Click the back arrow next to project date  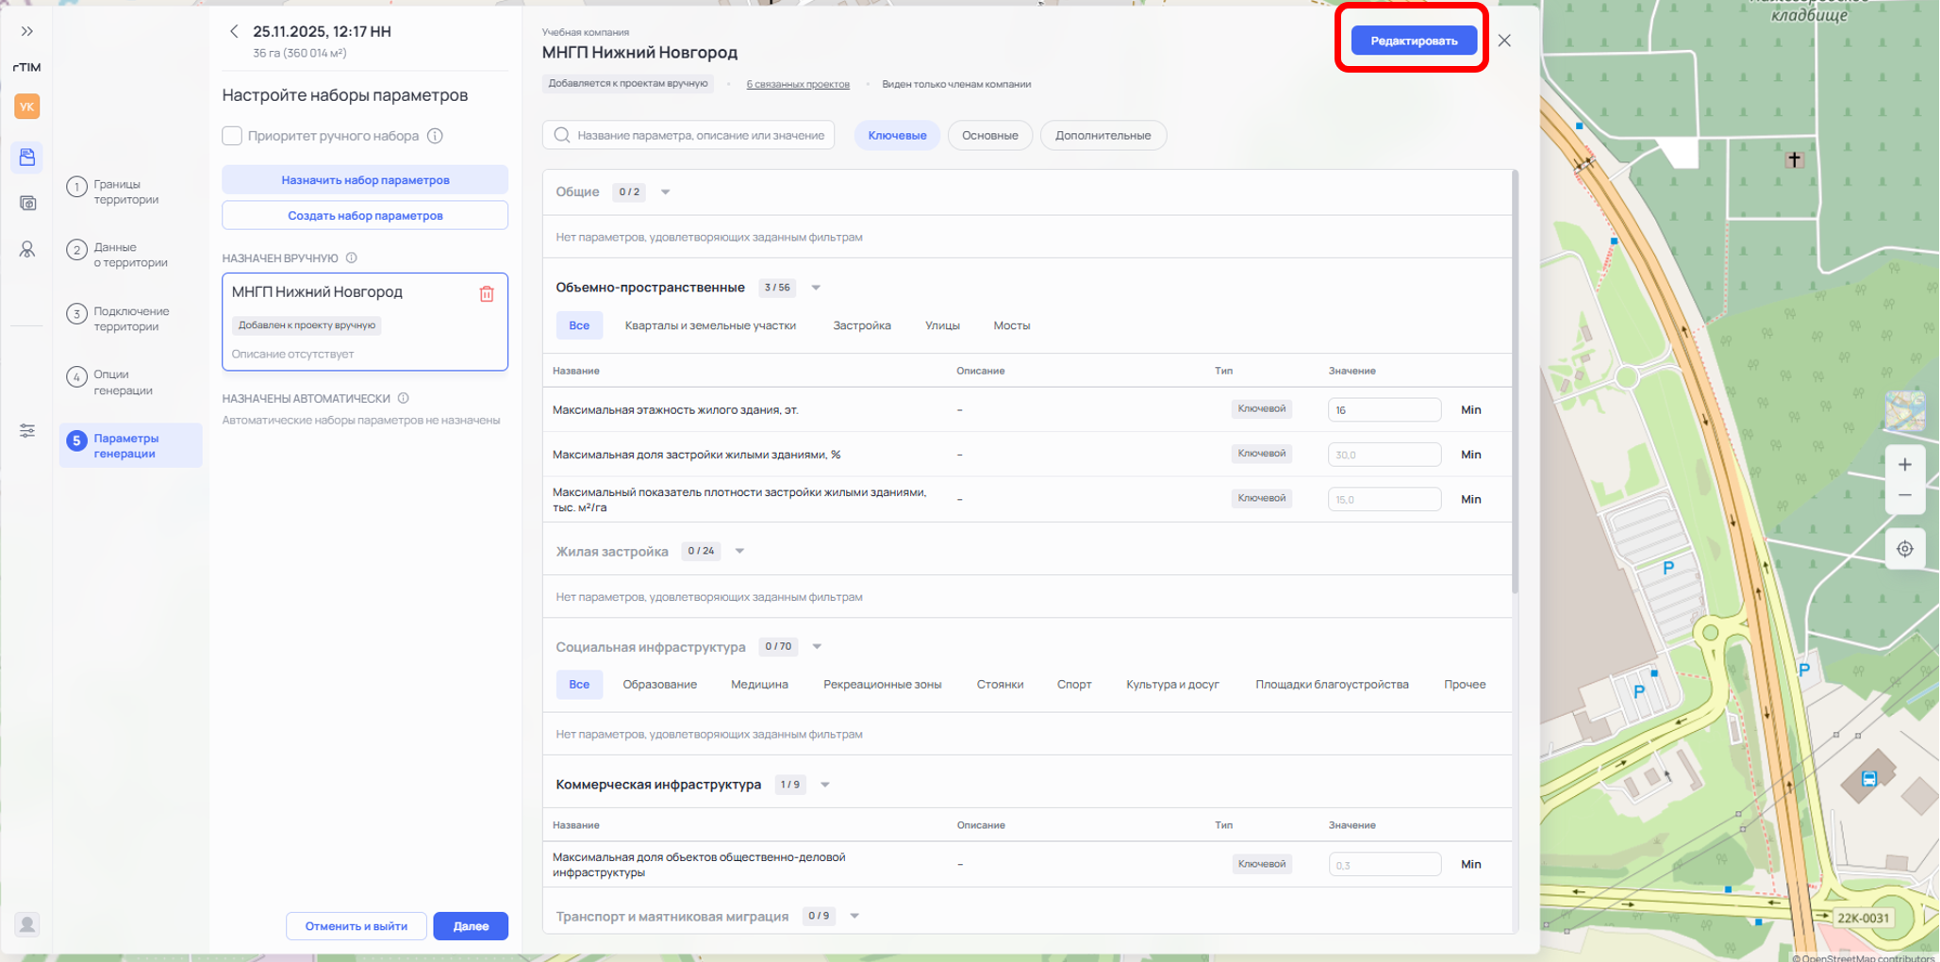coord(234,31)
